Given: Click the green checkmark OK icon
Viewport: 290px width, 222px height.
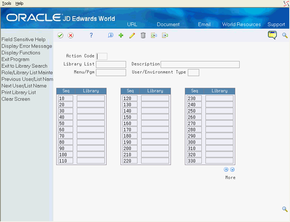Looking at the screenshot, I should click(60, 35).
